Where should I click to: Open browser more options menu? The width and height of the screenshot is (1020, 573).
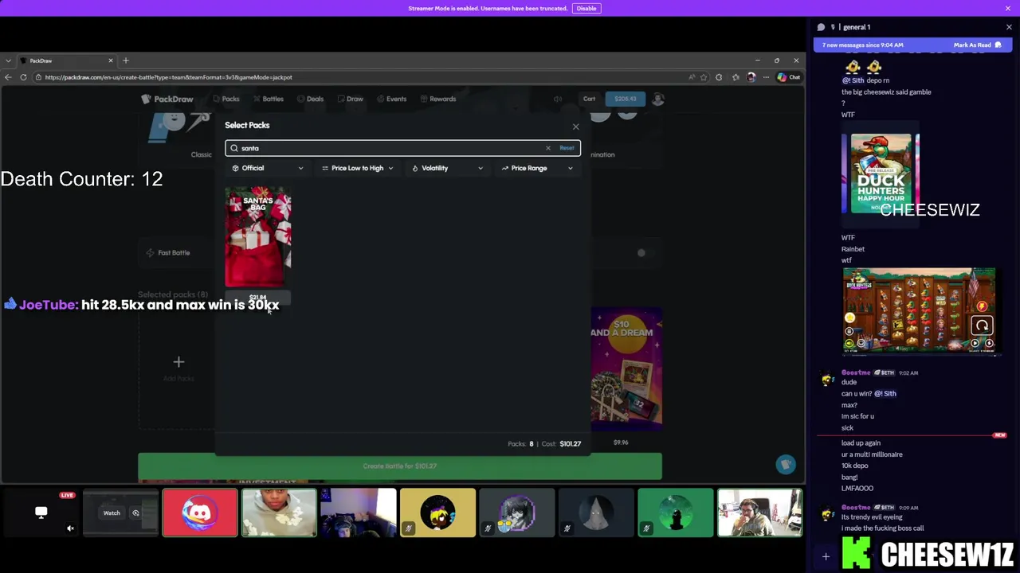[766, 77]
